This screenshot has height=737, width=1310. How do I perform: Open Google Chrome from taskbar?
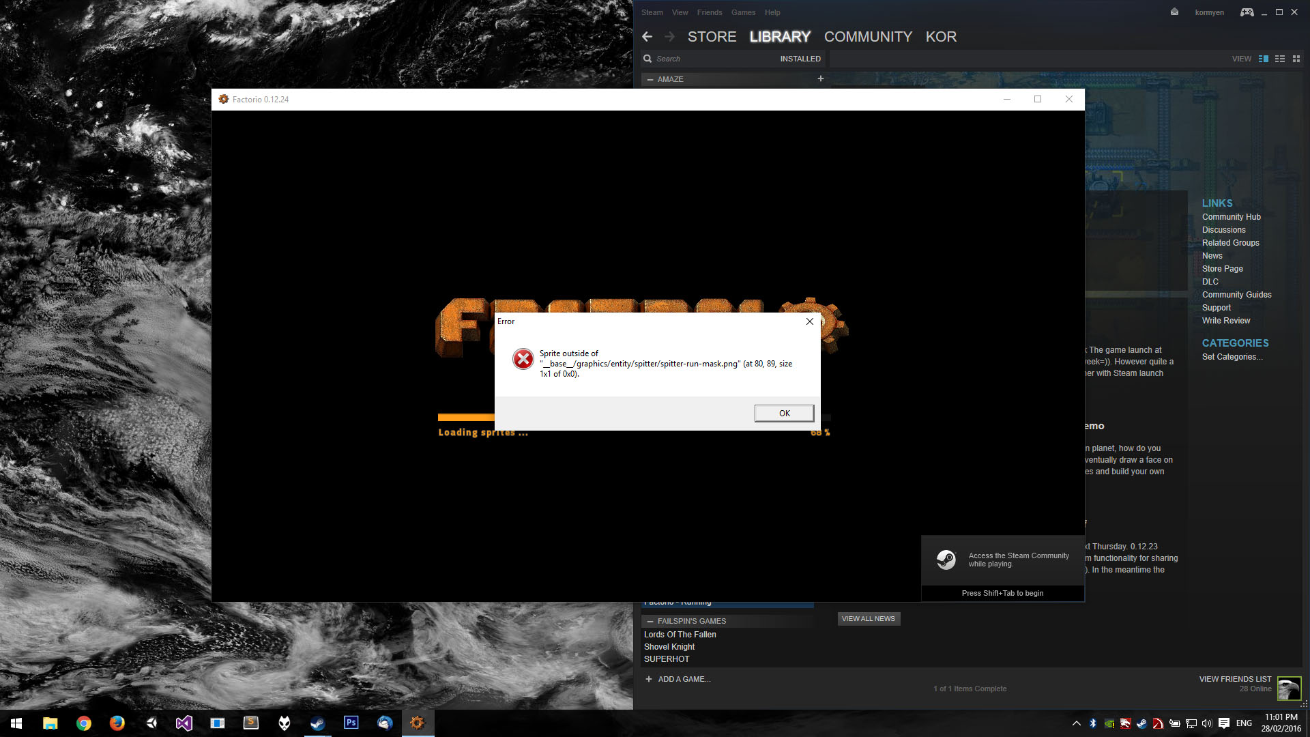[83, 723]
